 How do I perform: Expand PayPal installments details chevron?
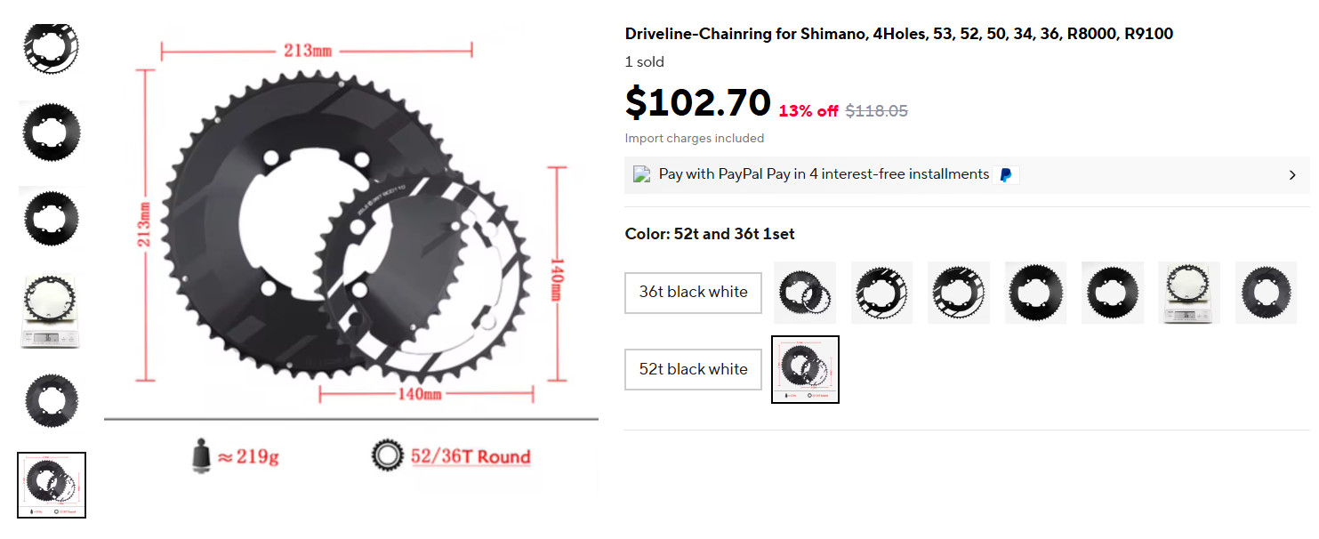(1292, 175)
